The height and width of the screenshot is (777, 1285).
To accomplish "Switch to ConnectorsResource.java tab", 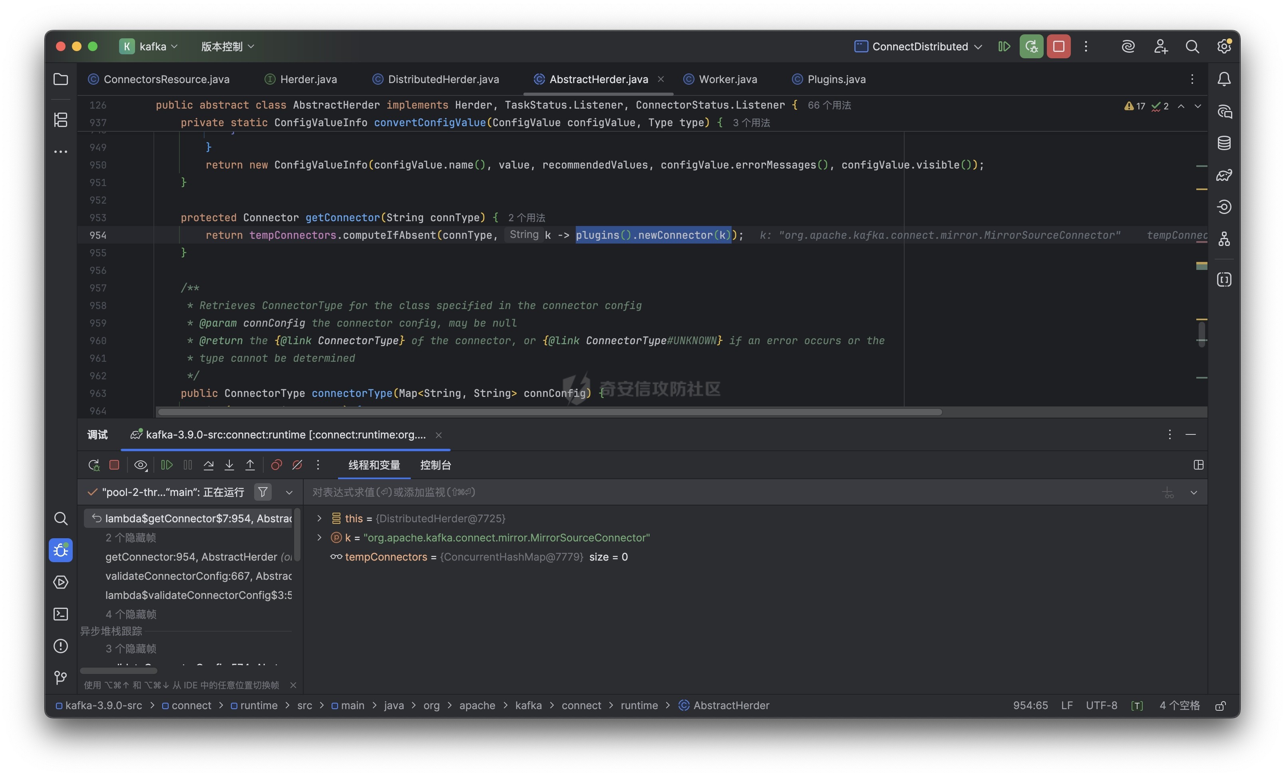I will point(159,79).
